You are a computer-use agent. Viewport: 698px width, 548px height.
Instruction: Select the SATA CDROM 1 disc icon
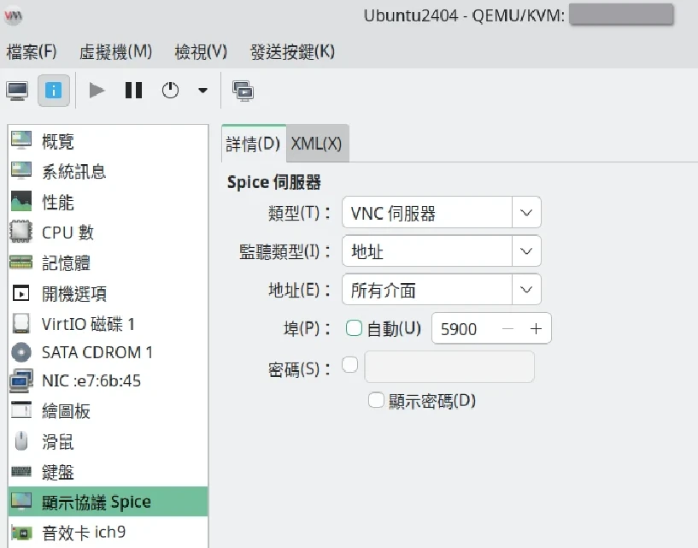point(21,352)
